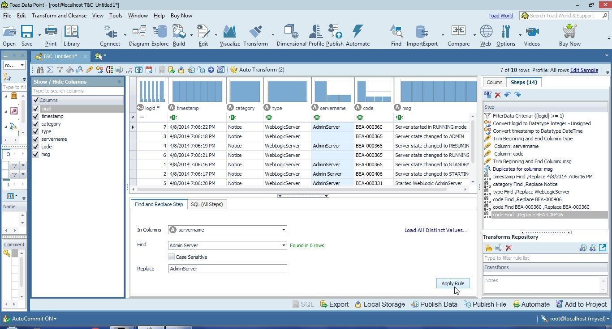The height and width of the screenshot is (329, 612).
Task: Click the funnel Filter Data icon
Action: tap(60, 70)
